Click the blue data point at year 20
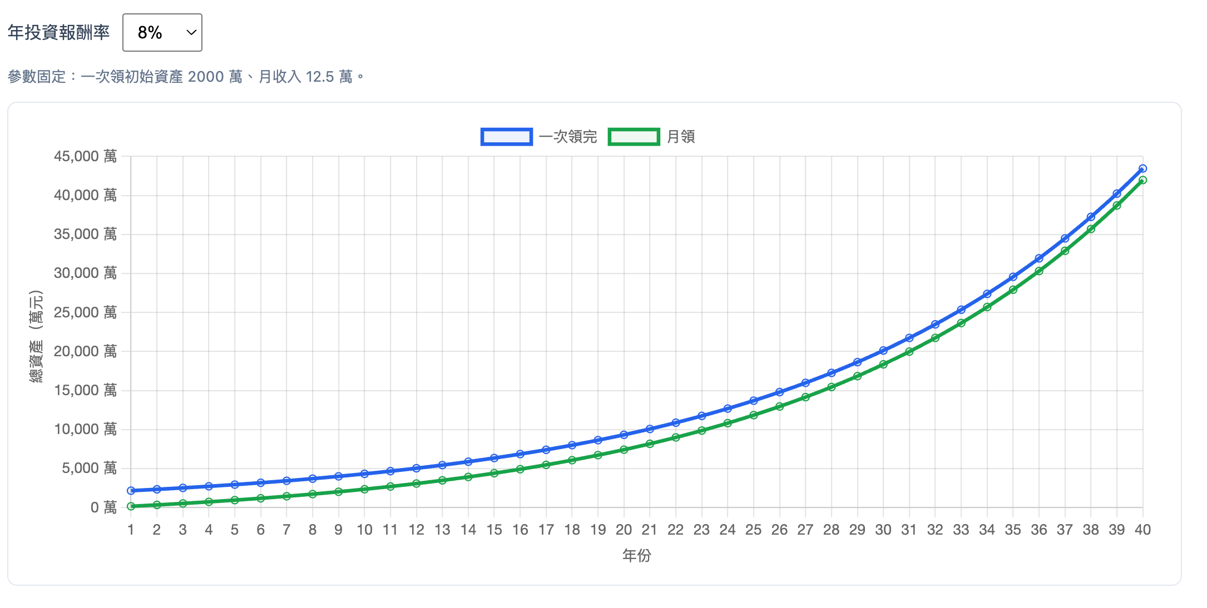 [624, 435]
